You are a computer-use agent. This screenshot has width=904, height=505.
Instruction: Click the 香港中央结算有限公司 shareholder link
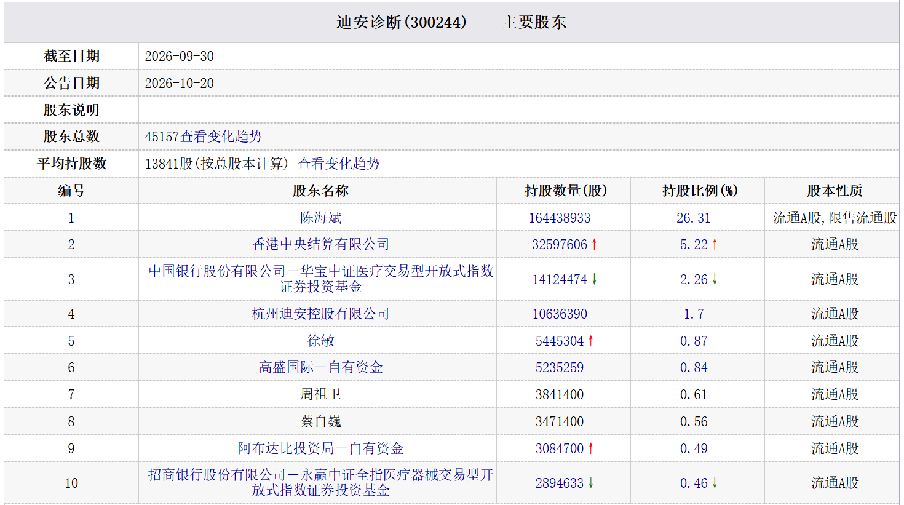(x=320, y=244)
